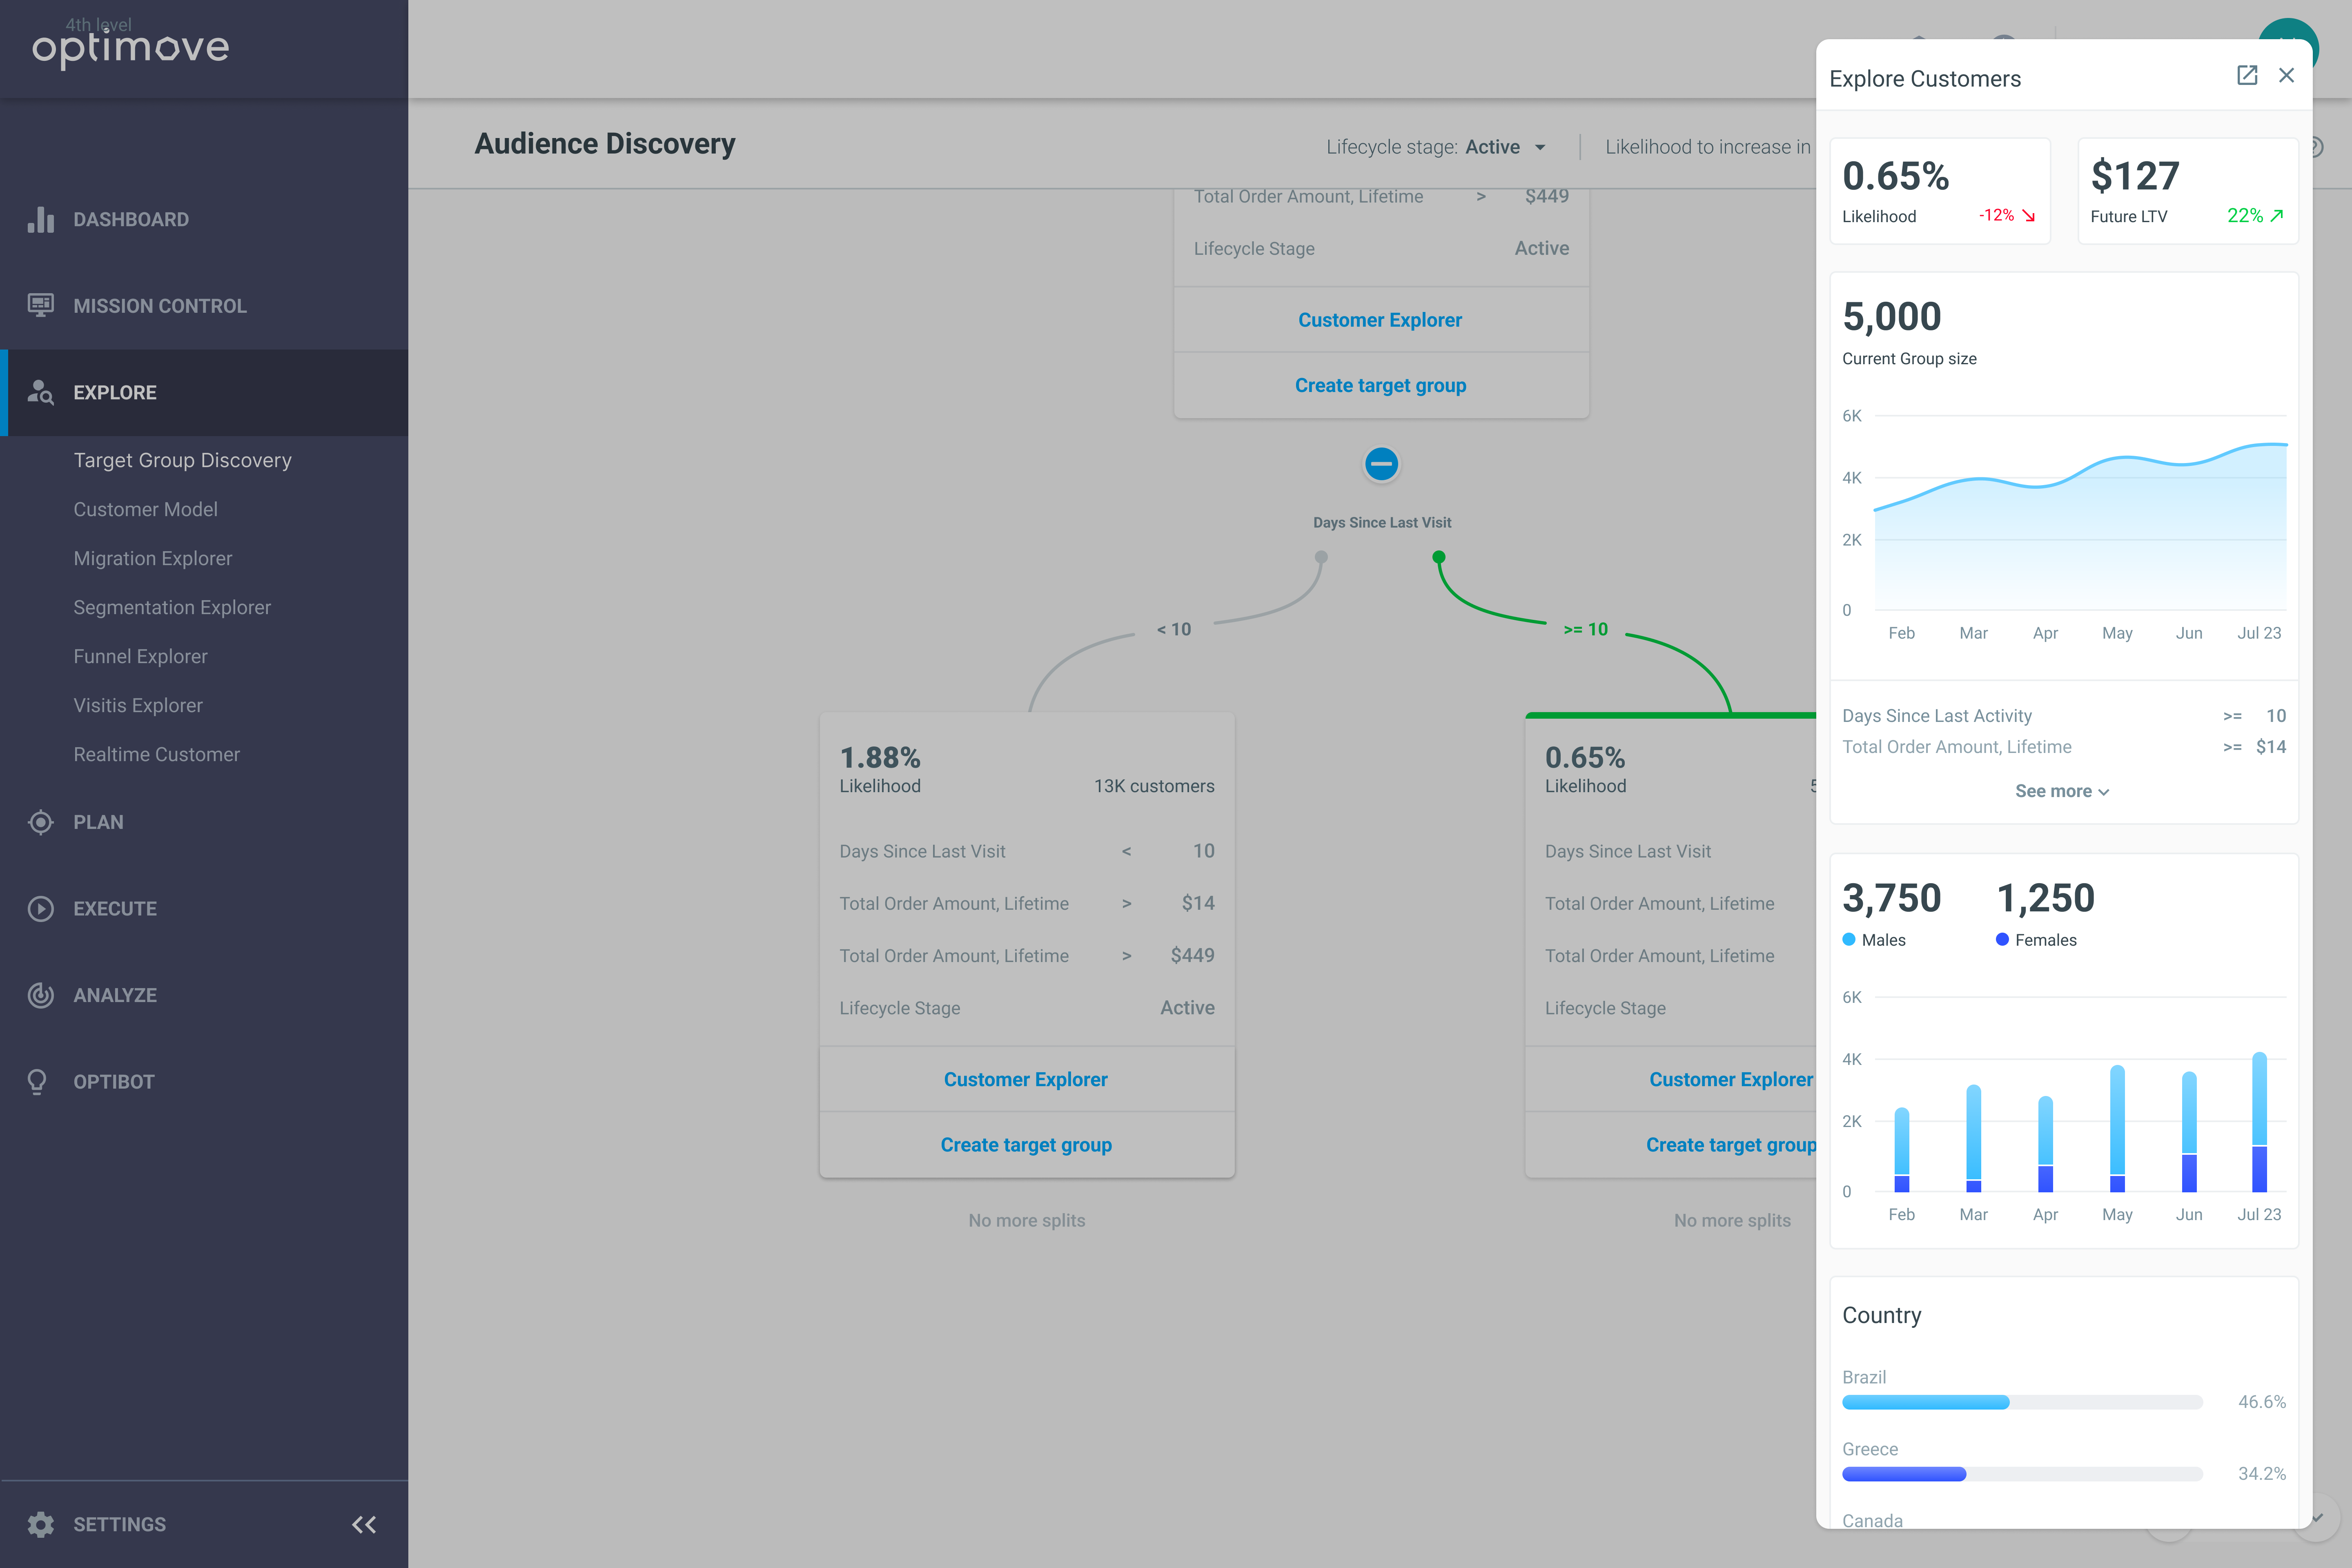Click the Optibot lightbulb icon
This screenshot has width=2352, height=1568.
pos(38,1082)
